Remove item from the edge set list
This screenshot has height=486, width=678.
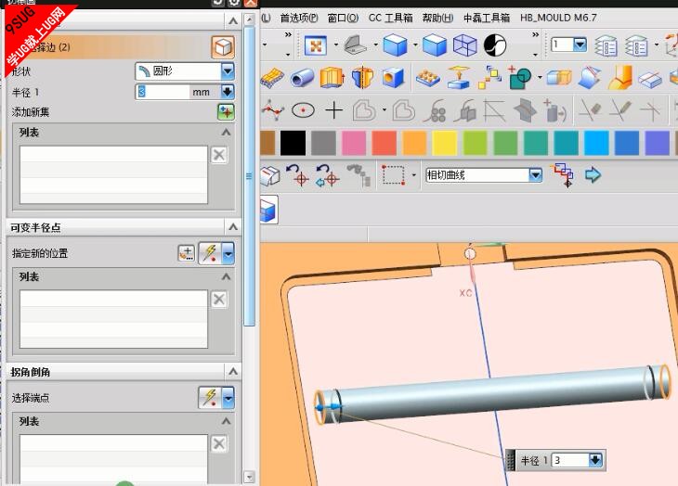[x=219, y=155]
